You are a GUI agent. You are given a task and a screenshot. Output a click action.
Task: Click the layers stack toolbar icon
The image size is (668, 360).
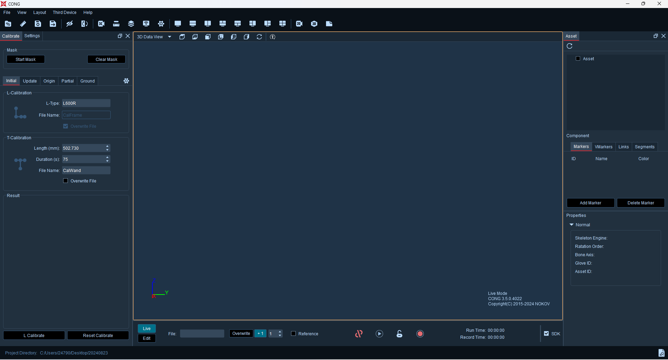click(131, 24)
